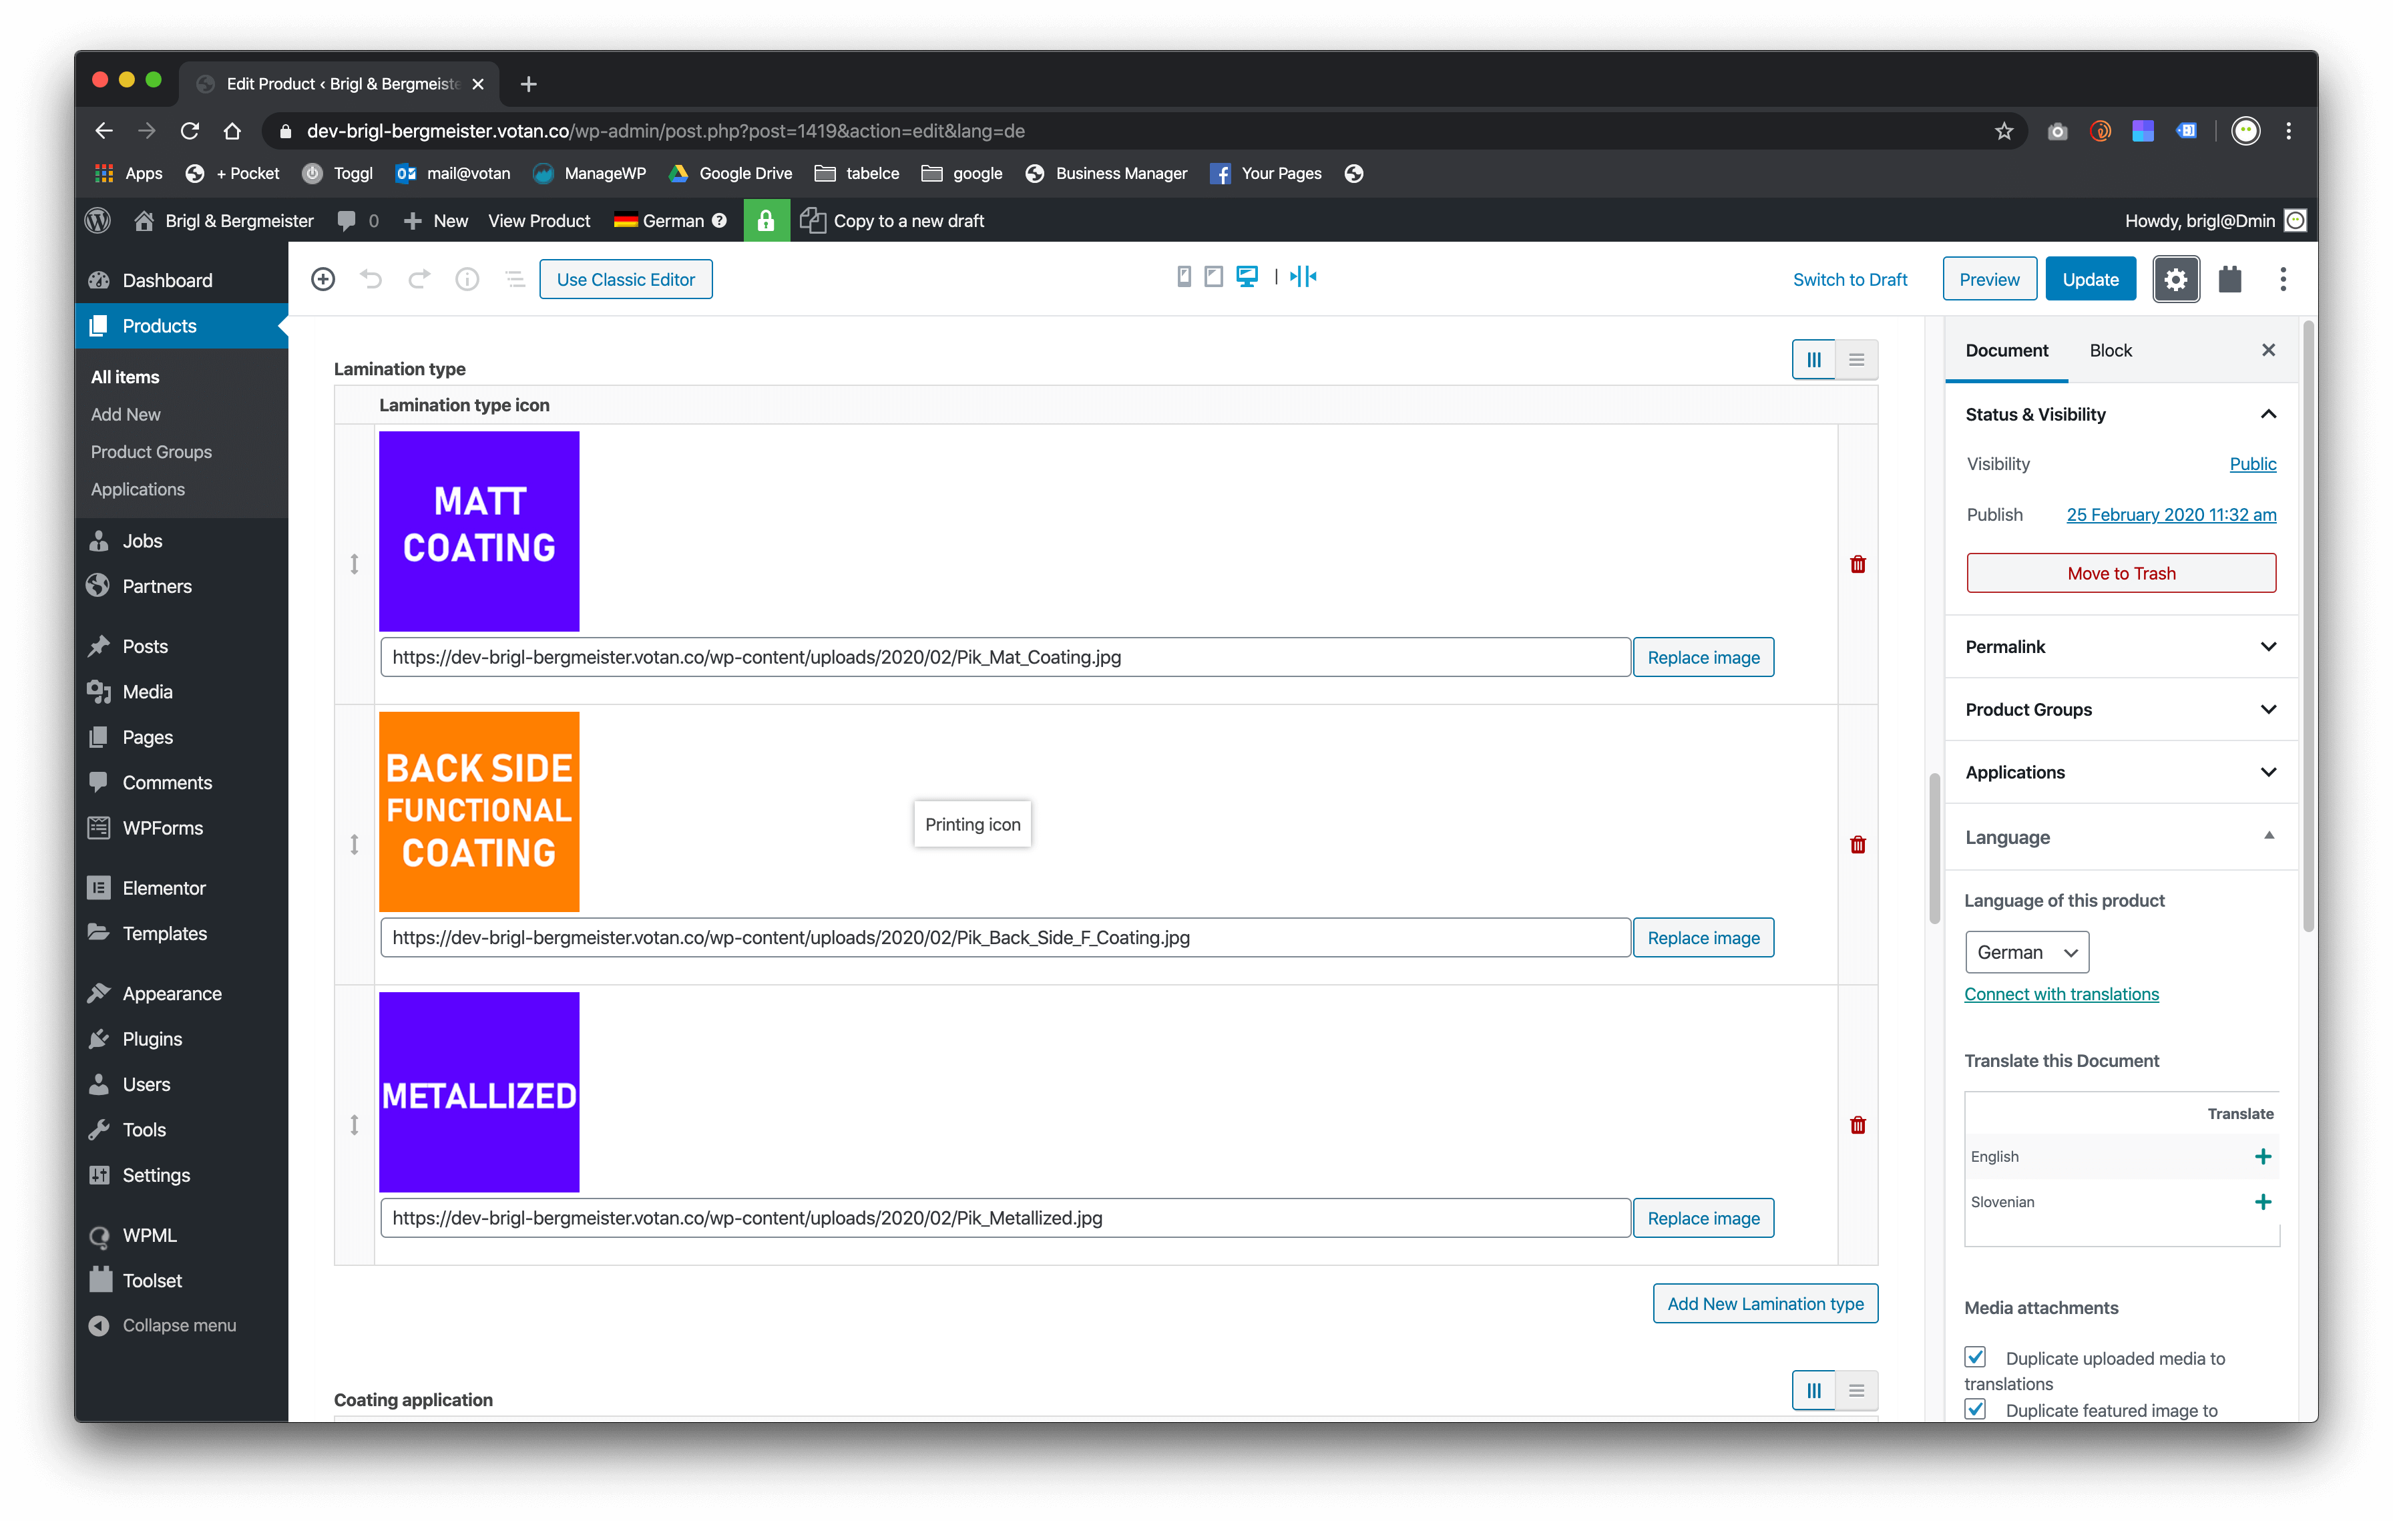This screenshot has height=1521, width=2393.
Task: Delete the Matt Coating lamination row
Action: 1858,564
